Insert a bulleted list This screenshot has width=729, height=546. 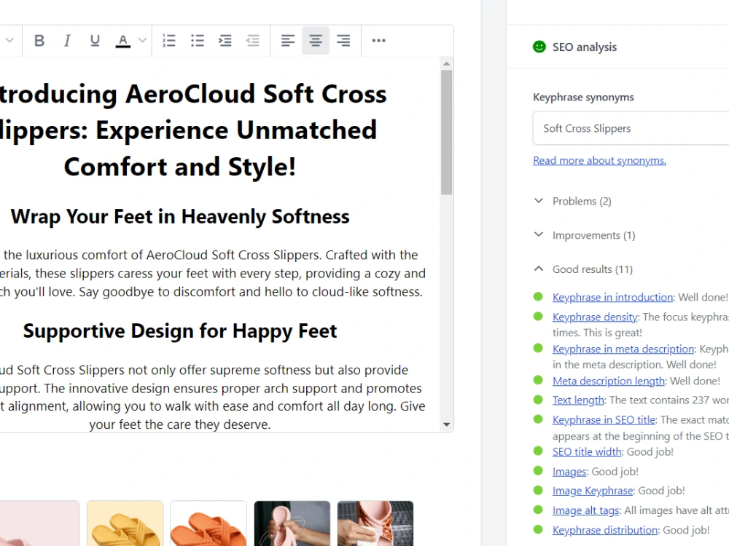pyautogui.click(x=197, y=40)
